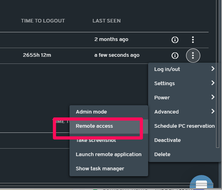Click circled three-dot menu of the active row
Viewport: 222px width, 190px height.
tap(193, 55)
